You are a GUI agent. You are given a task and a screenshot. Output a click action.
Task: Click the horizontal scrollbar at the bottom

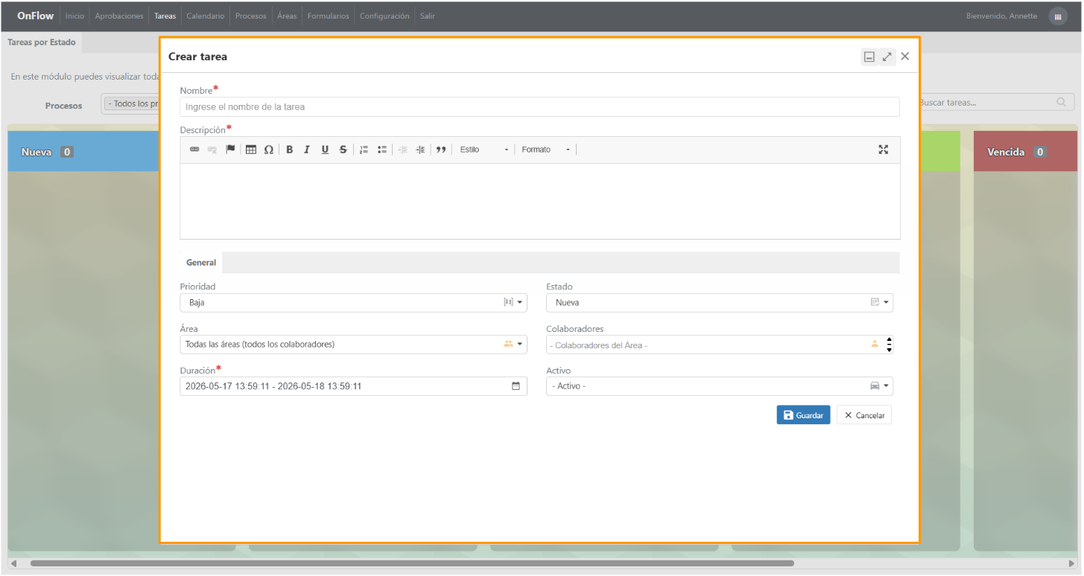(x=412, y=563)
